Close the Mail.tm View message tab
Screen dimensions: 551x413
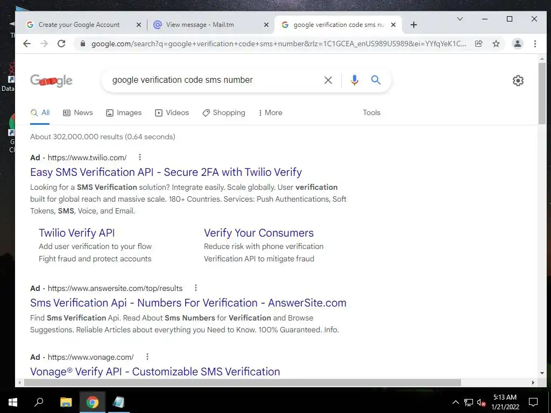[266, 25]
